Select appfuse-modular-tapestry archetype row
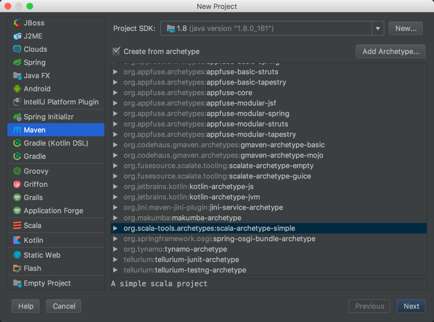 269,135
